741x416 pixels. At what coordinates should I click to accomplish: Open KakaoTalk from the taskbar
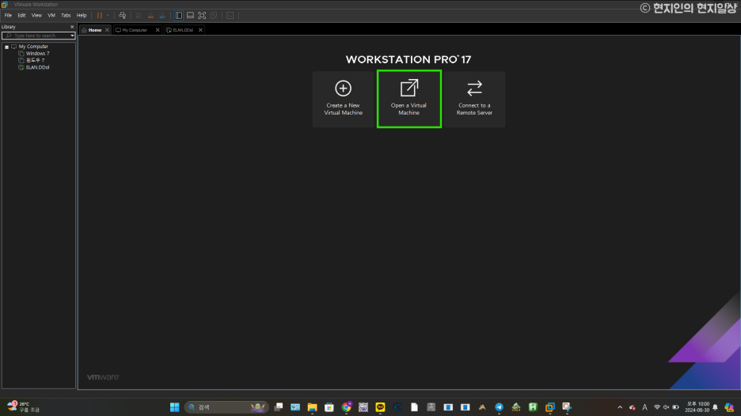(x=381, y=407)
